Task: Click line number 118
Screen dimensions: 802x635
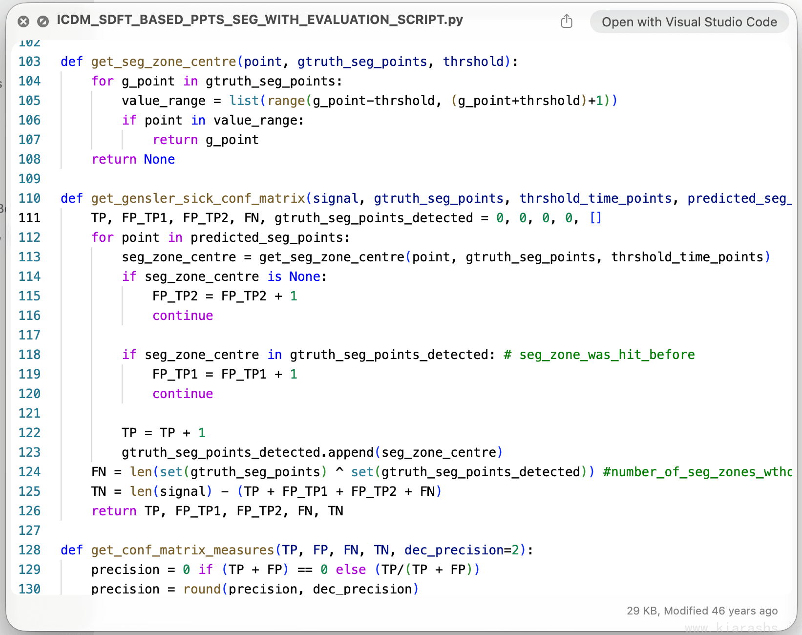Action: coord(29,355)
